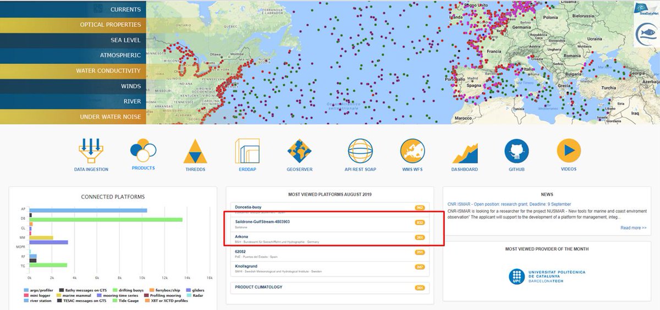Toggle mini logger legend entry
The image size is (660, 310).
(37, 296)
